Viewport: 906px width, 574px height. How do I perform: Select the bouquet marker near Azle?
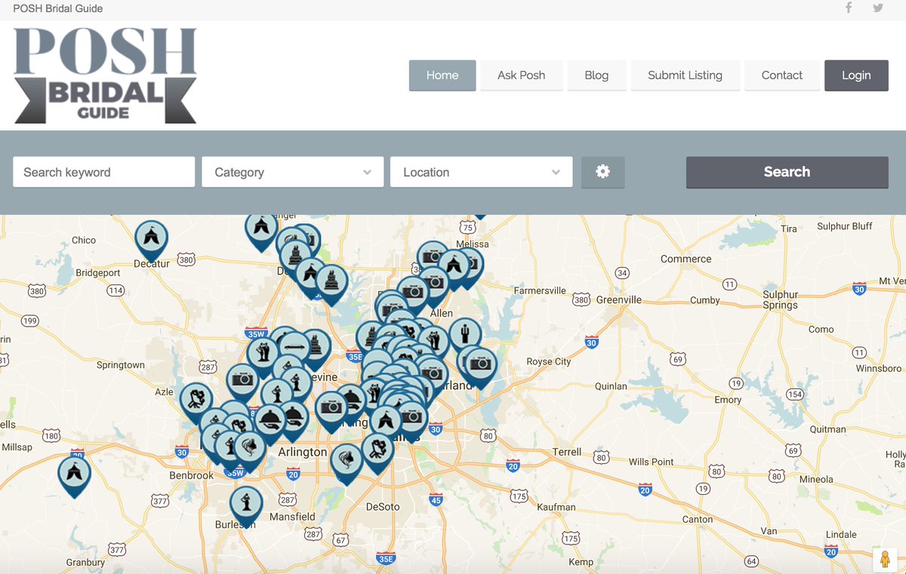196,401
